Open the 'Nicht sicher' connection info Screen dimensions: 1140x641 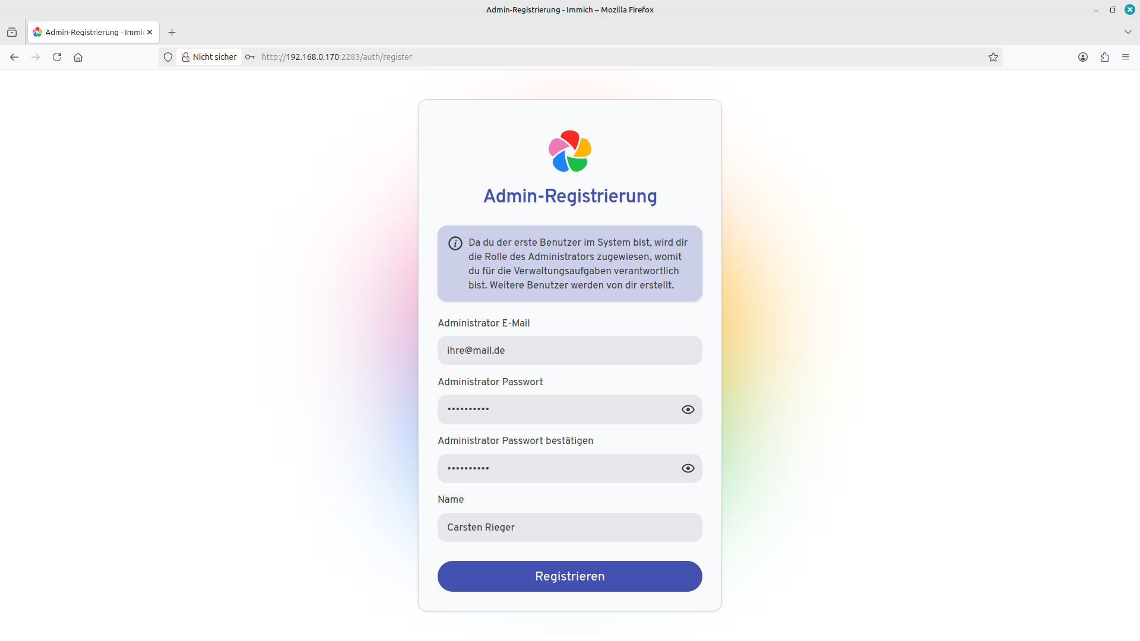[x=209, y=57]
